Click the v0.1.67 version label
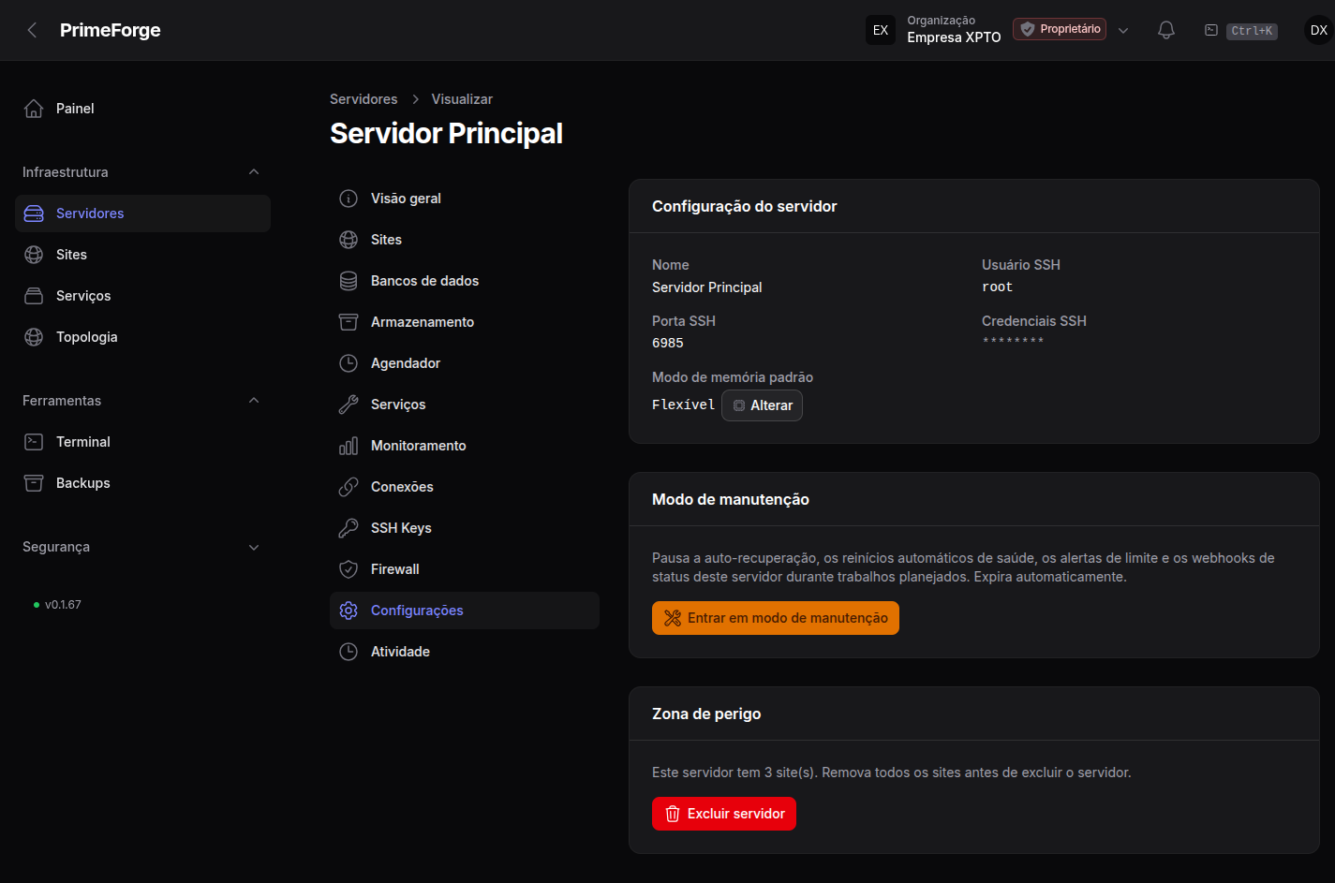The width and height of the screenshot is (1335, 883). point(63,605)
